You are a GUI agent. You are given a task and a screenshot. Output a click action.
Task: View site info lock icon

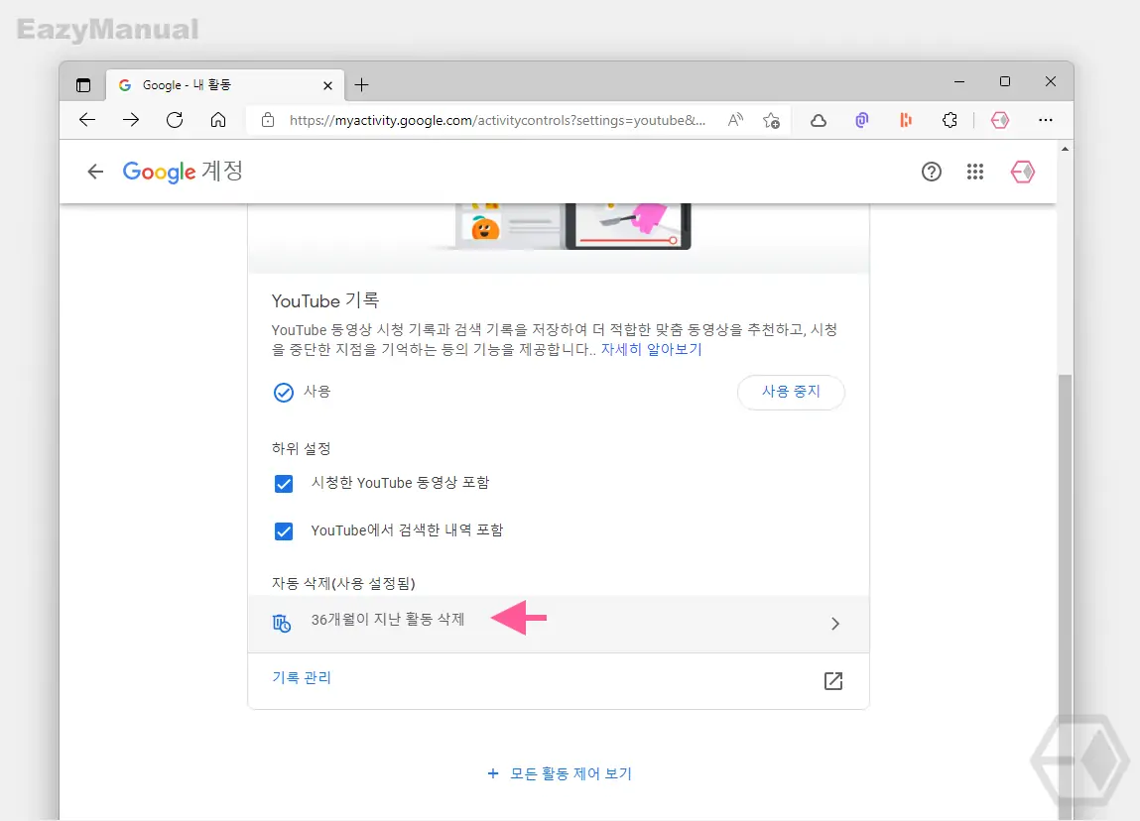click(268, 120)
